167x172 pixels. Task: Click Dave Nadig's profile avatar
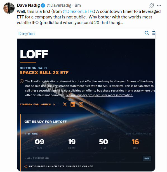coord(9,8)
